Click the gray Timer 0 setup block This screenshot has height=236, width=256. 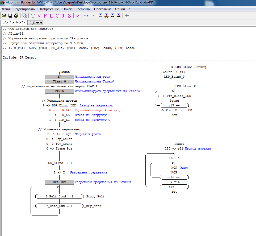point(59,82)
